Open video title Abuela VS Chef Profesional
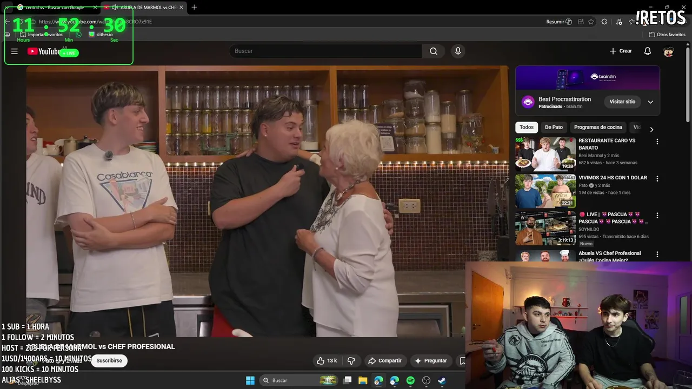Image resolution: width=692 pixels, height=389 pixels. pos(610,257)
